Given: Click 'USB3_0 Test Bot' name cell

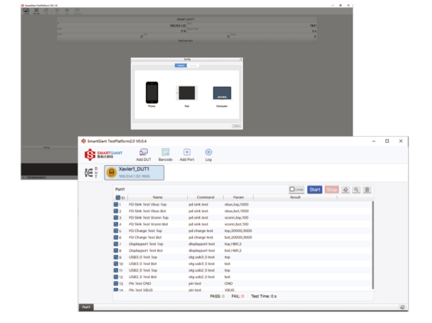Looking at the screenshot, I should click(142, 264).
